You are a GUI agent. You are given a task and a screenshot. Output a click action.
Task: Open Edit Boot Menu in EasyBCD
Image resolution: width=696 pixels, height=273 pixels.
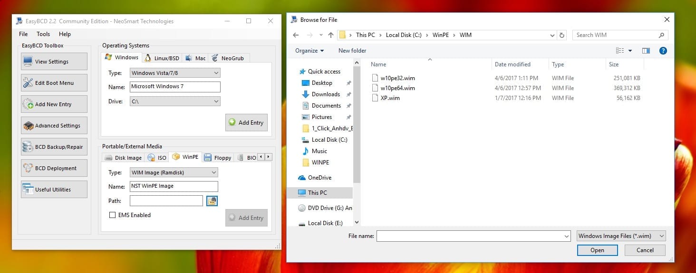pyautogui.click(x=54, y=83)
